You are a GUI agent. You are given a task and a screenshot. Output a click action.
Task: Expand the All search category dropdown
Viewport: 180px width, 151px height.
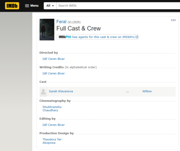[x=50, y=6]
